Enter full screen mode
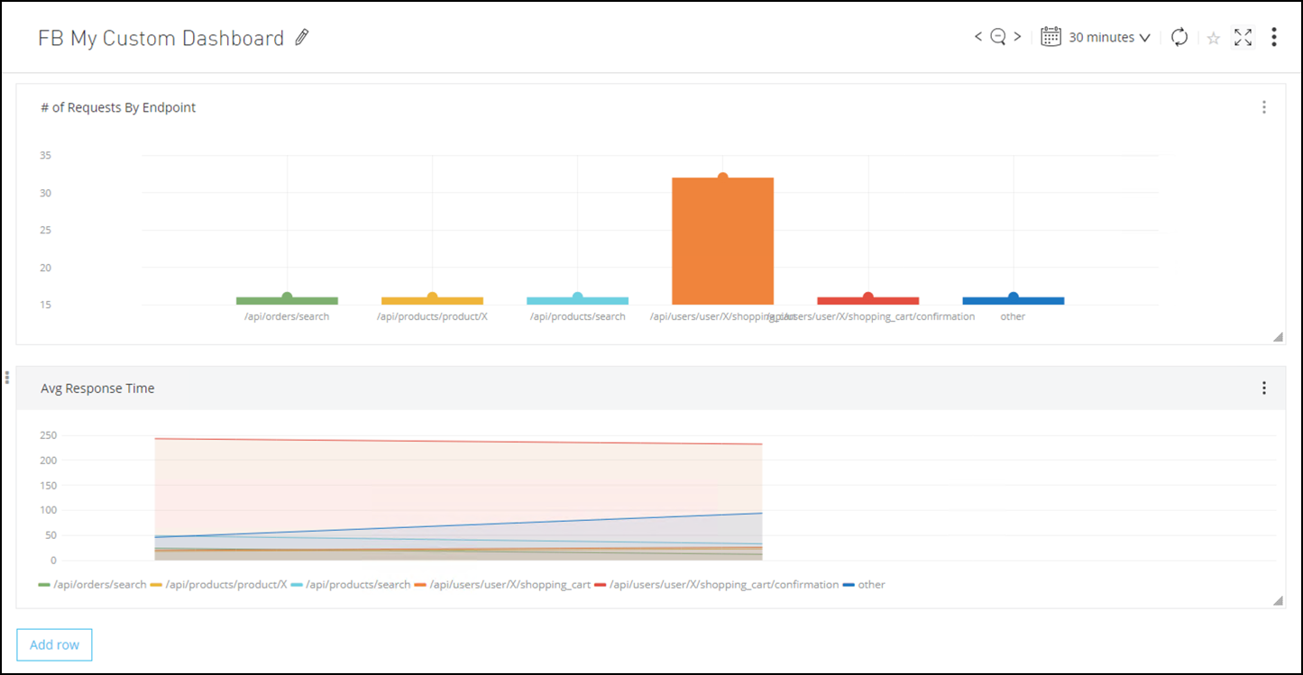 (1243, 37)
